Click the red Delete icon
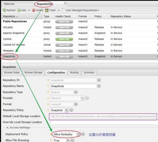This screenshot has width=158, height=142. (34, 10)
